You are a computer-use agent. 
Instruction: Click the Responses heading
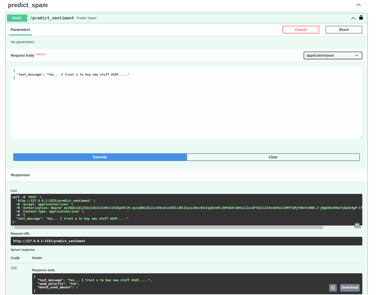click(20, 175)
